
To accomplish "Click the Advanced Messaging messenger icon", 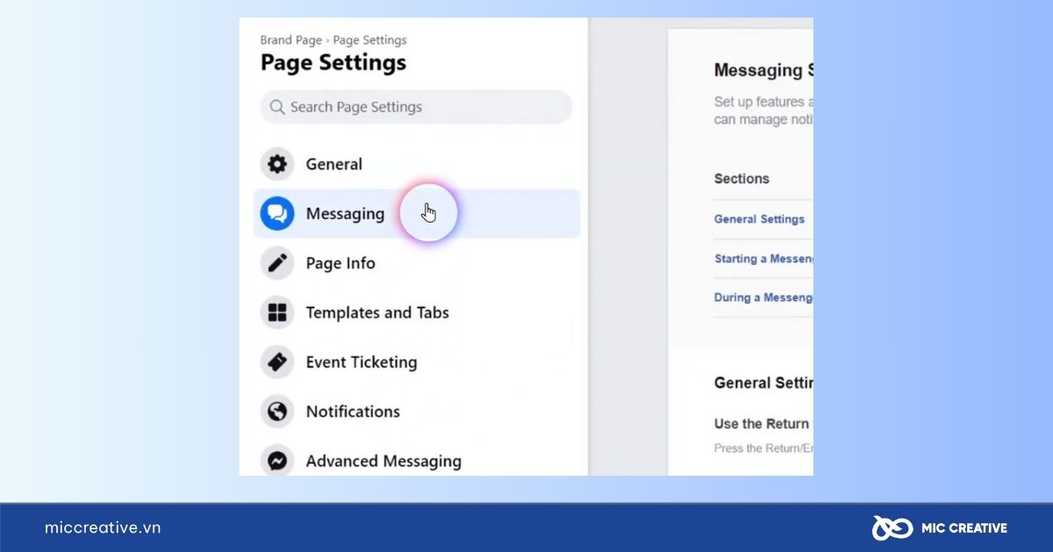I will coord(277,461).
